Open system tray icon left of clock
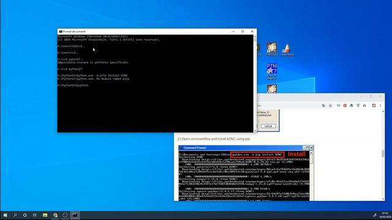392x220 pixels. tap(374, 215)
